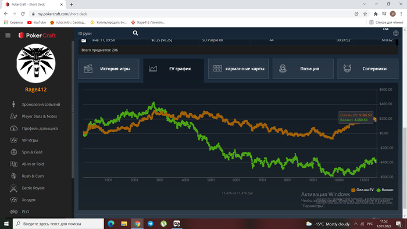Click the globe language icon
Image resolution: width=407 pixels, height=229 pixels.
coord(395,33)
